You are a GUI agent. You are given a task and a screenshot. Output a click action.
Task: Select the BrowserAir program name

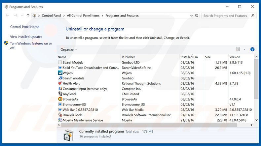[x=70, y=99]
